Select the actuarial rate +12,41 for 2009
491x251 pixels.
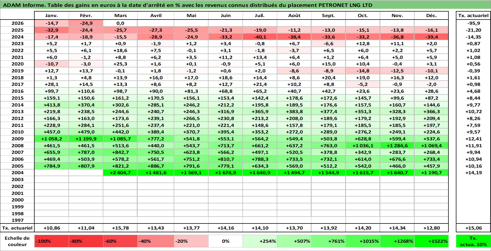click(x=473, y=139)
